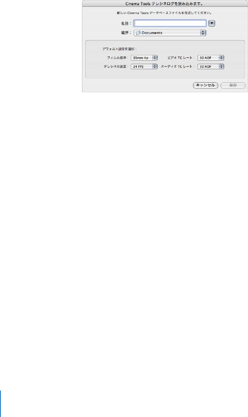Click the instruction text about the new database file
The height and width of the screenshot is (417, 248).
165,13
